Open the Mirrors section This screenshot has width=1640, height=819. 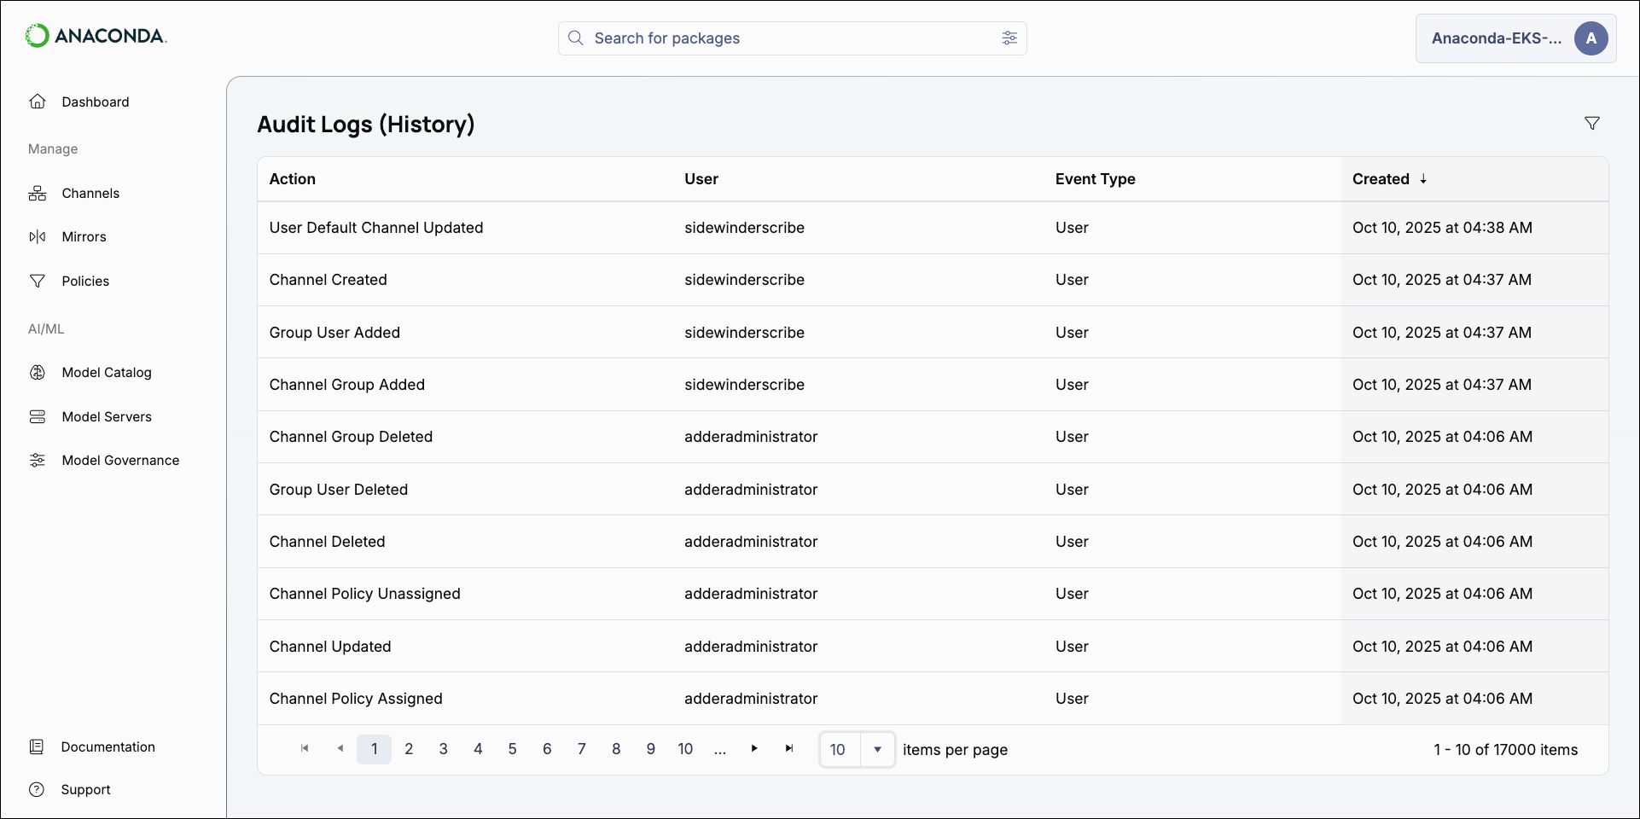[83, 236]
